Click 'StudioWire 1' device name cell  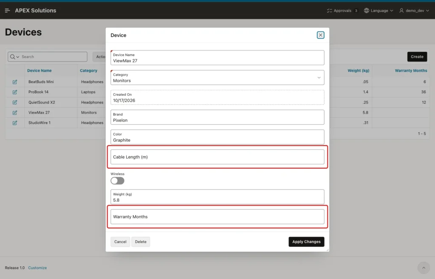[40, 123]
